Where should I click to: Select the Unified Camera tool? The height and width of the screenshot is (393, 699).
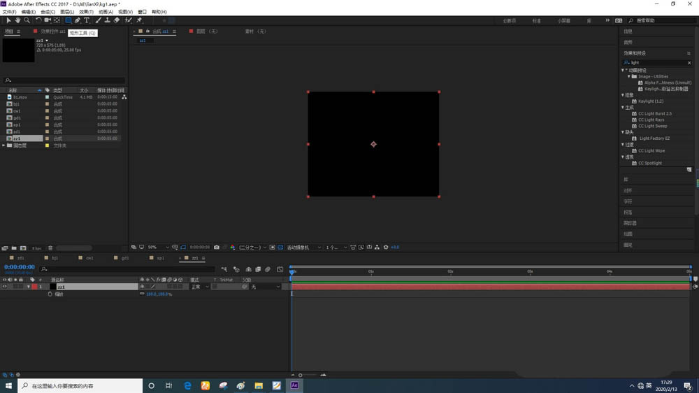pyautogui.click(x=48, y=20)
